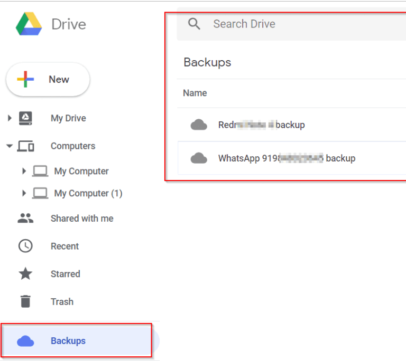
Task: Collapse the Computers section arrow
Action: pos(10,146)
